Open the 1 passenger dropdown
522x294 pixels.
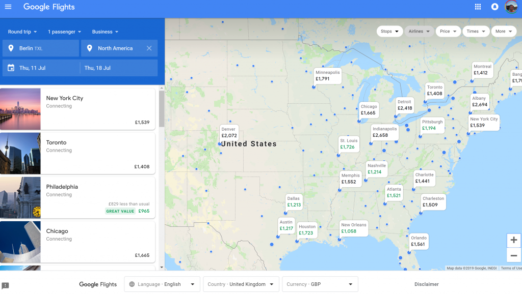65,32
